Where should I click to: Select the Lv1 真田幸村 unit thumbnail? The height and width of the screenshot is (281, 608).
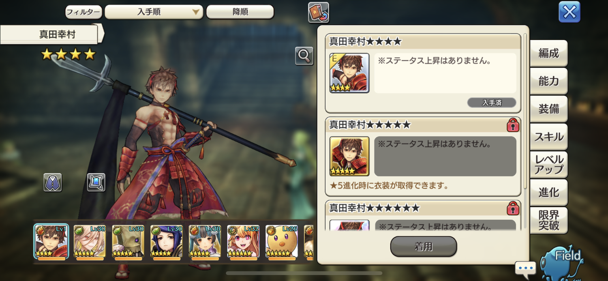pos(51,242)
